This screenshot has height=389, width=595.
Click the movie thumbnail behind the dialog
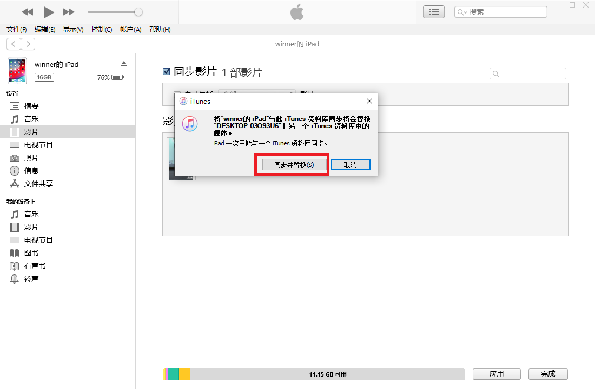(x=171, y=158)
